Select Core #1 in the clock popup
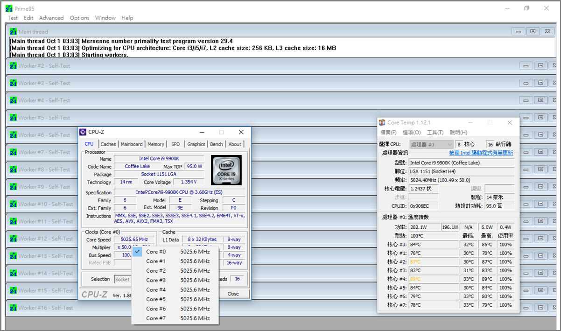 coord(175,261)
